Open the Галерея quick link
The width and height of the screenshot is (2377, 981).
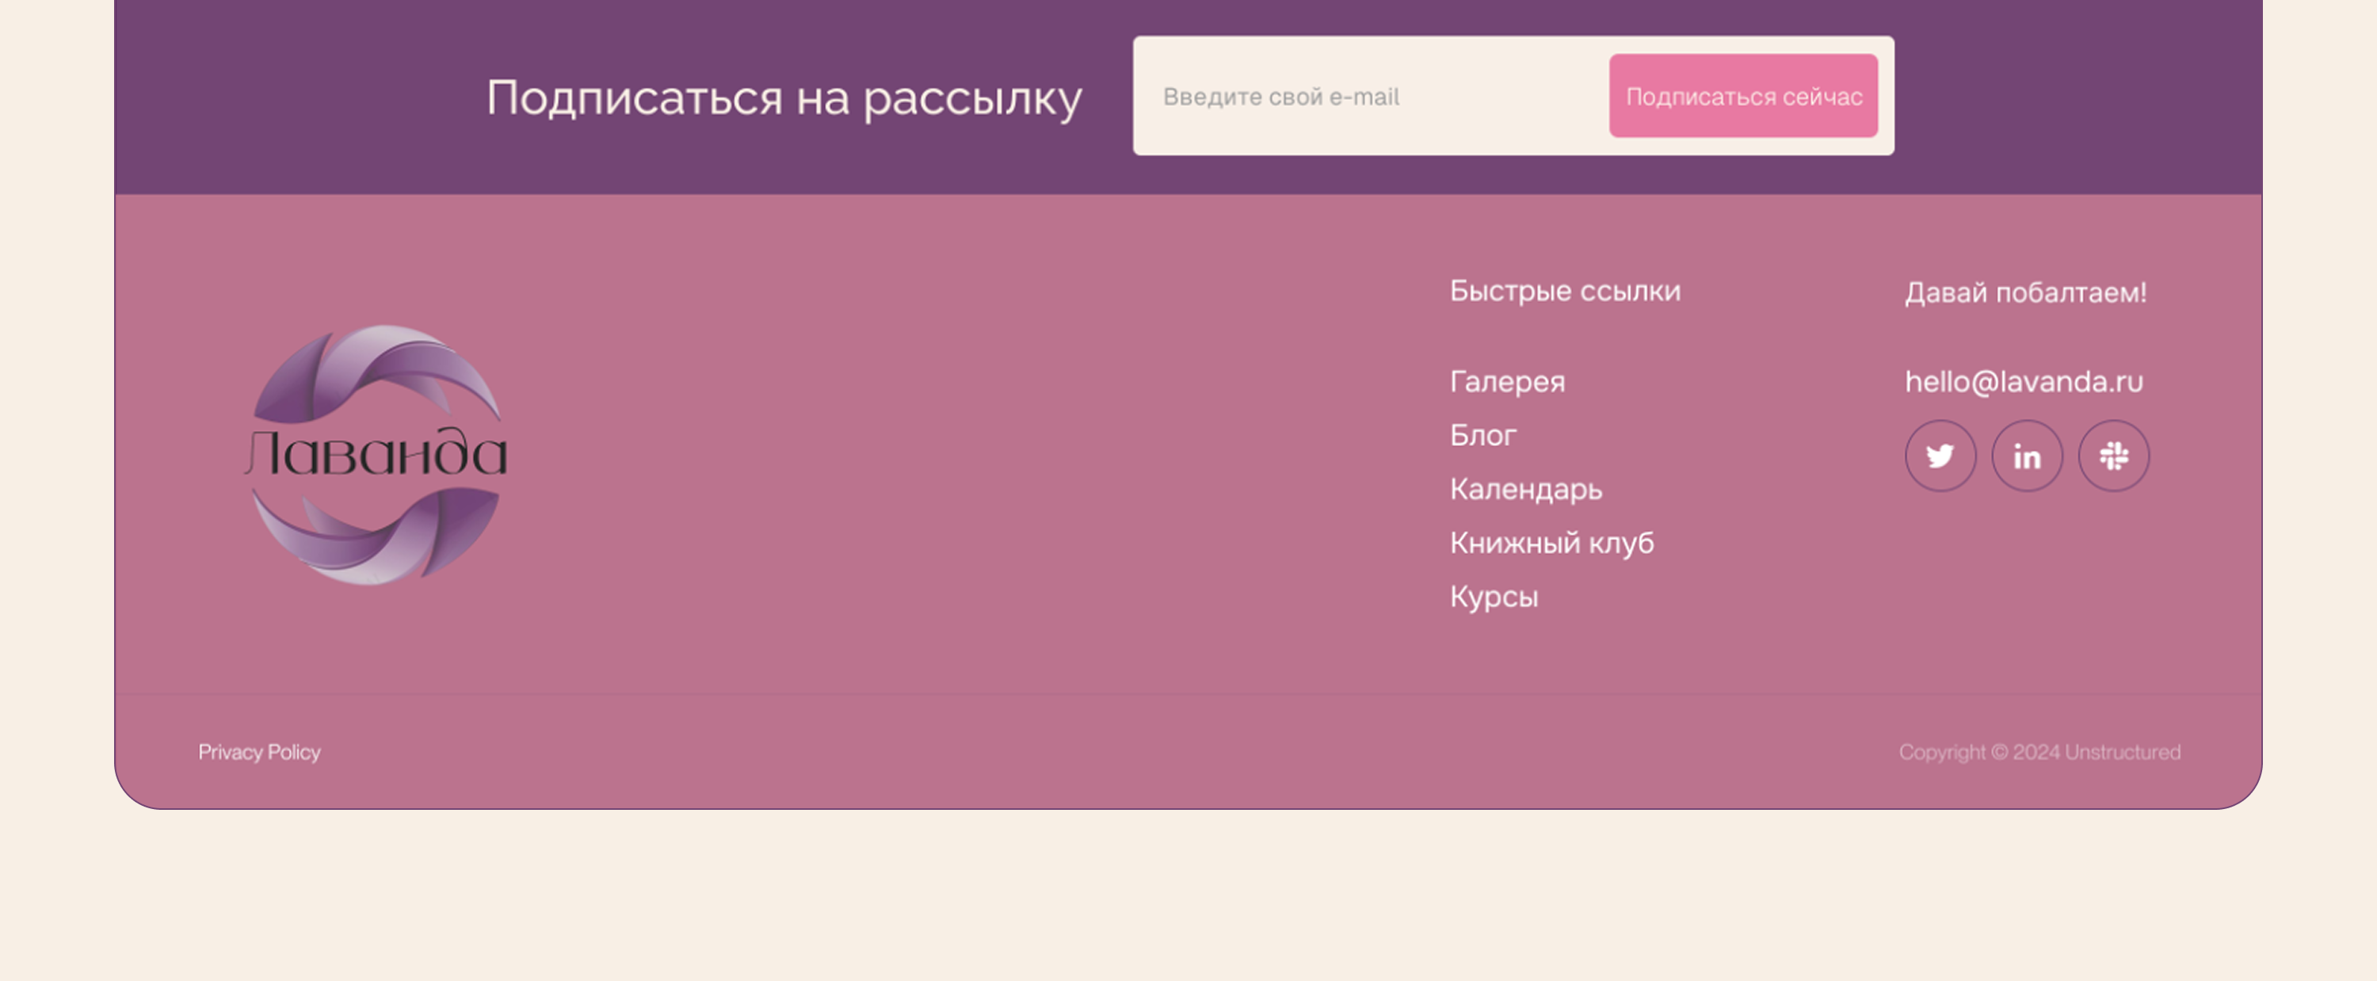coord(1507,381)
